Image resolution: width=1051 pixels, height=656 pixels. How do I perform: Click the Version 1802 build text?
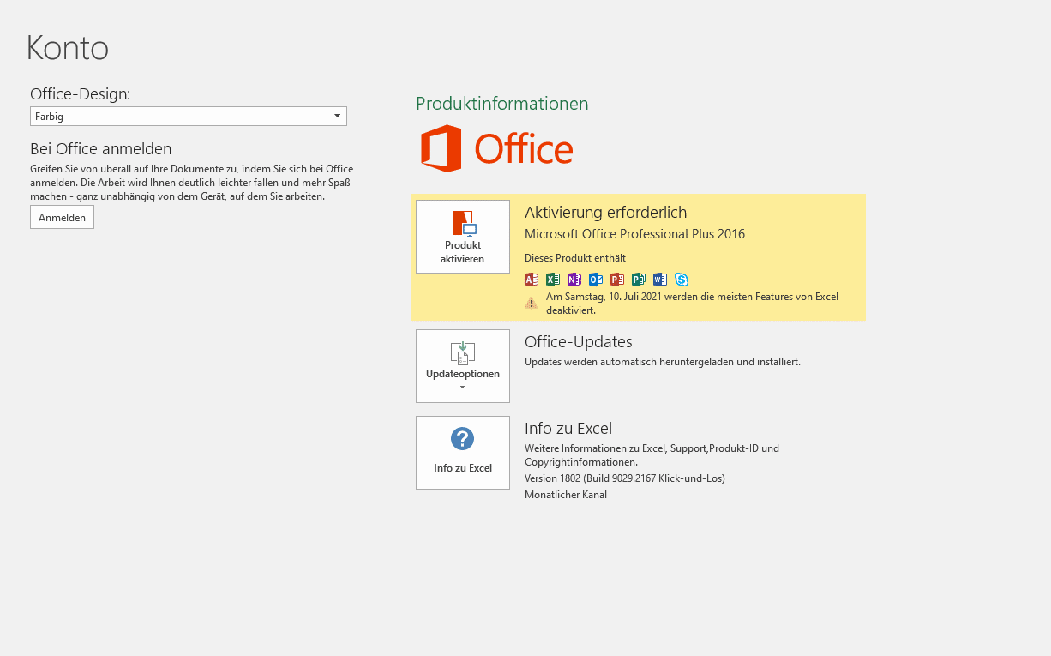coord(625,478)
